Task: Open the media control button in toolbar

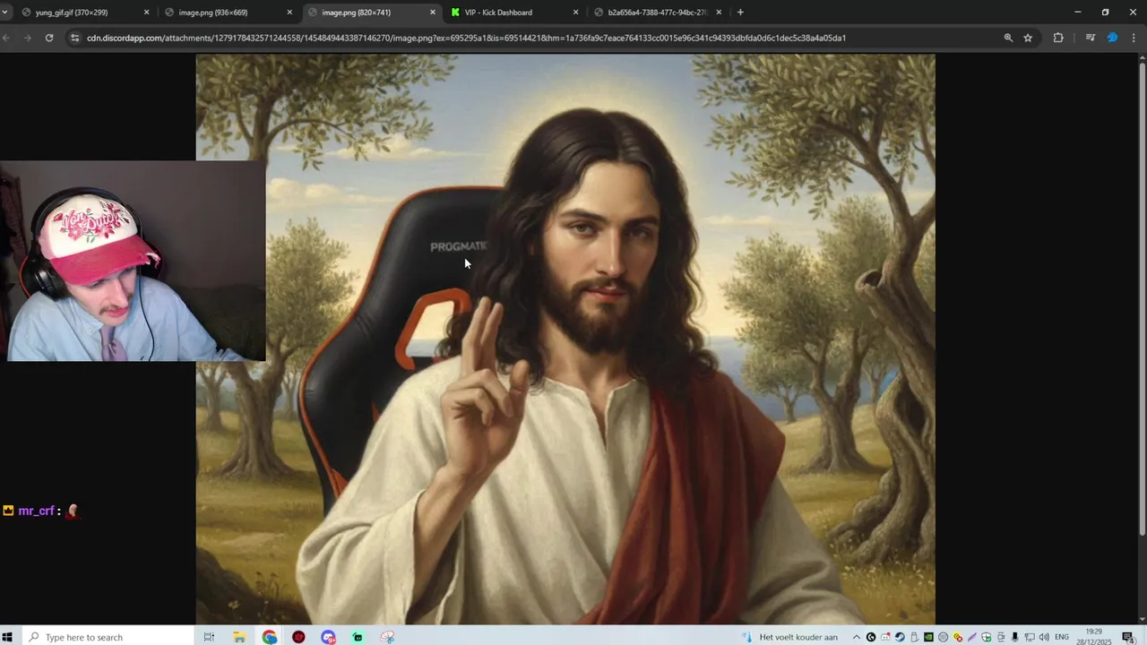Action: pyautogui.click(x=1090, y=38)
